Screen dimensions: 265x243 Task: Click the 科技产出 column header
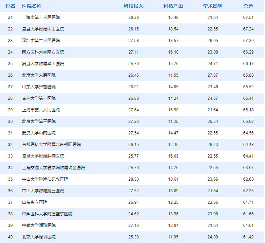click(173, 6)
